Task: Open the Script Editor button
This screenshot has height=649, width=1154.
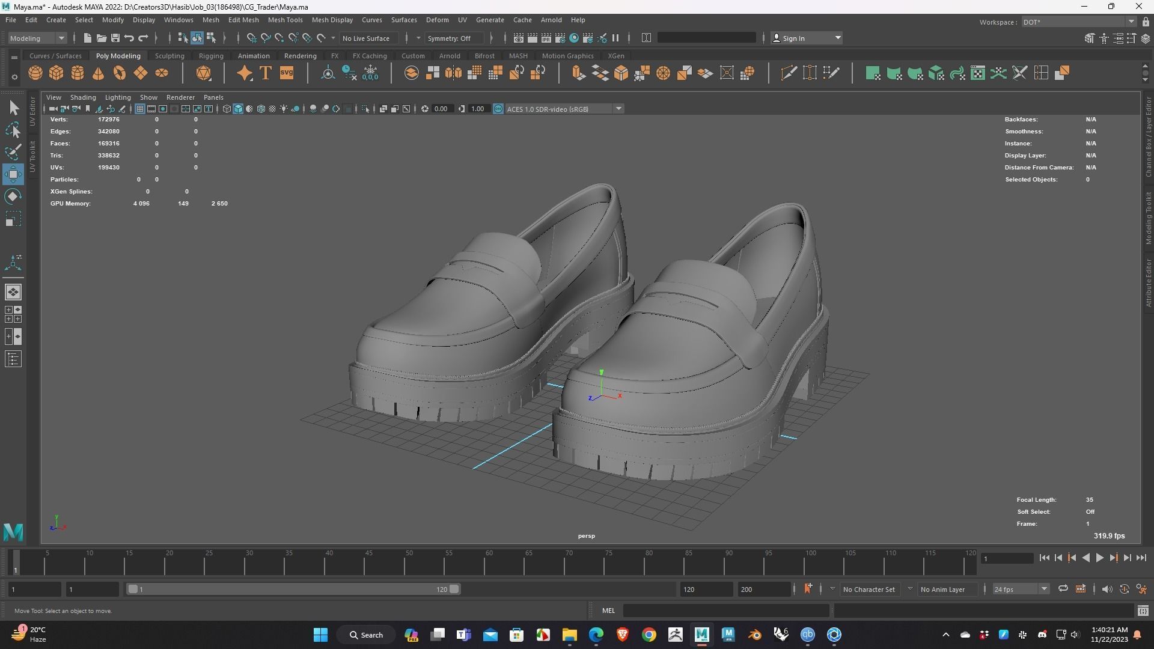Action: point(1143,611)
